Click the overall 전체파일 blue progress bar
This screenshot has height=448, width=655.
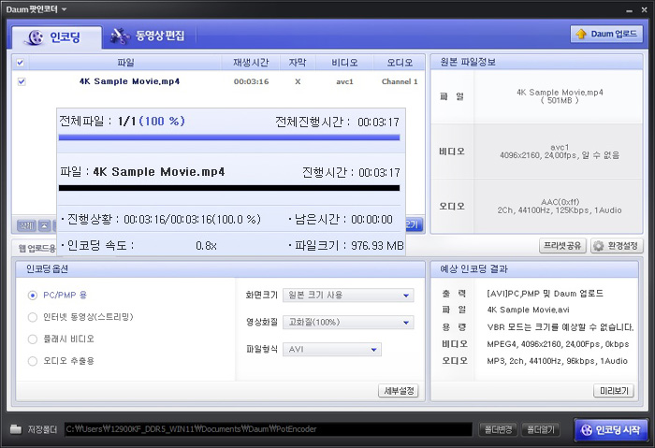click(x=229, y=137)
